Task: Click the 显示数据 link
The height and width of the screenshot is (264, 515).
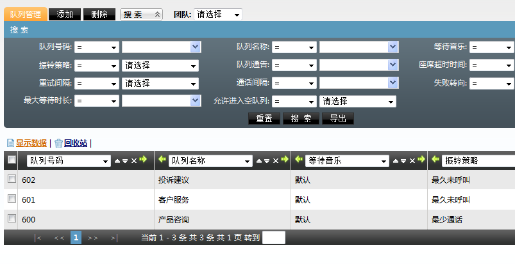Action: 31,143
